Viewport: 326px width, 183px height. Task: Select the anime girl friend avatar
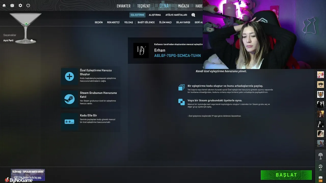click(320, 75)
